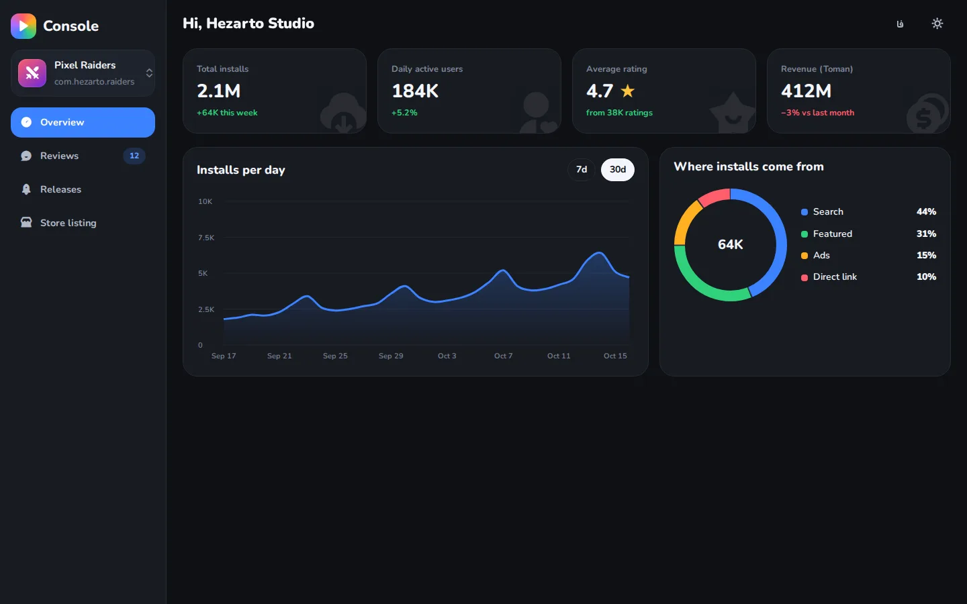
Task: Click the 64K donut chart center
Action: click(731, 245)
